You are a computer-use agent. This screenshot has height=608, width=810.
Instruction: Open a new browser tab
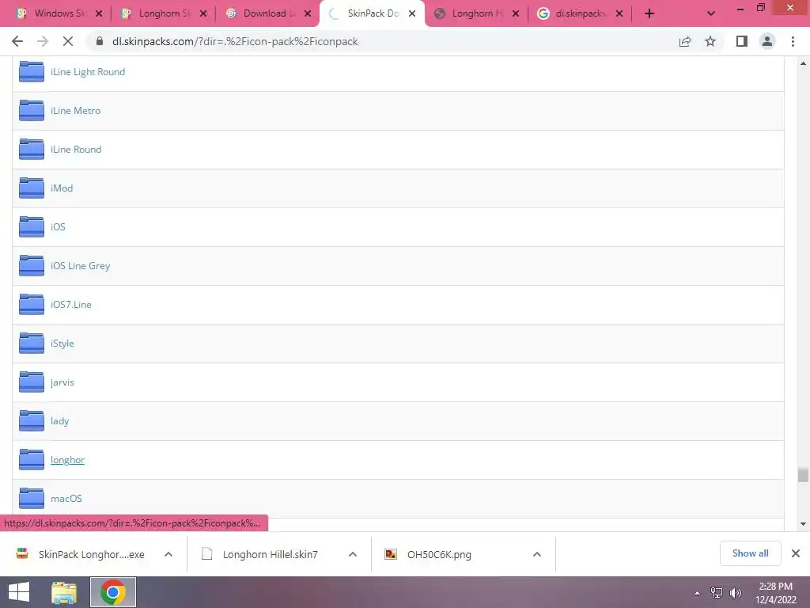[x=649, y=13]
